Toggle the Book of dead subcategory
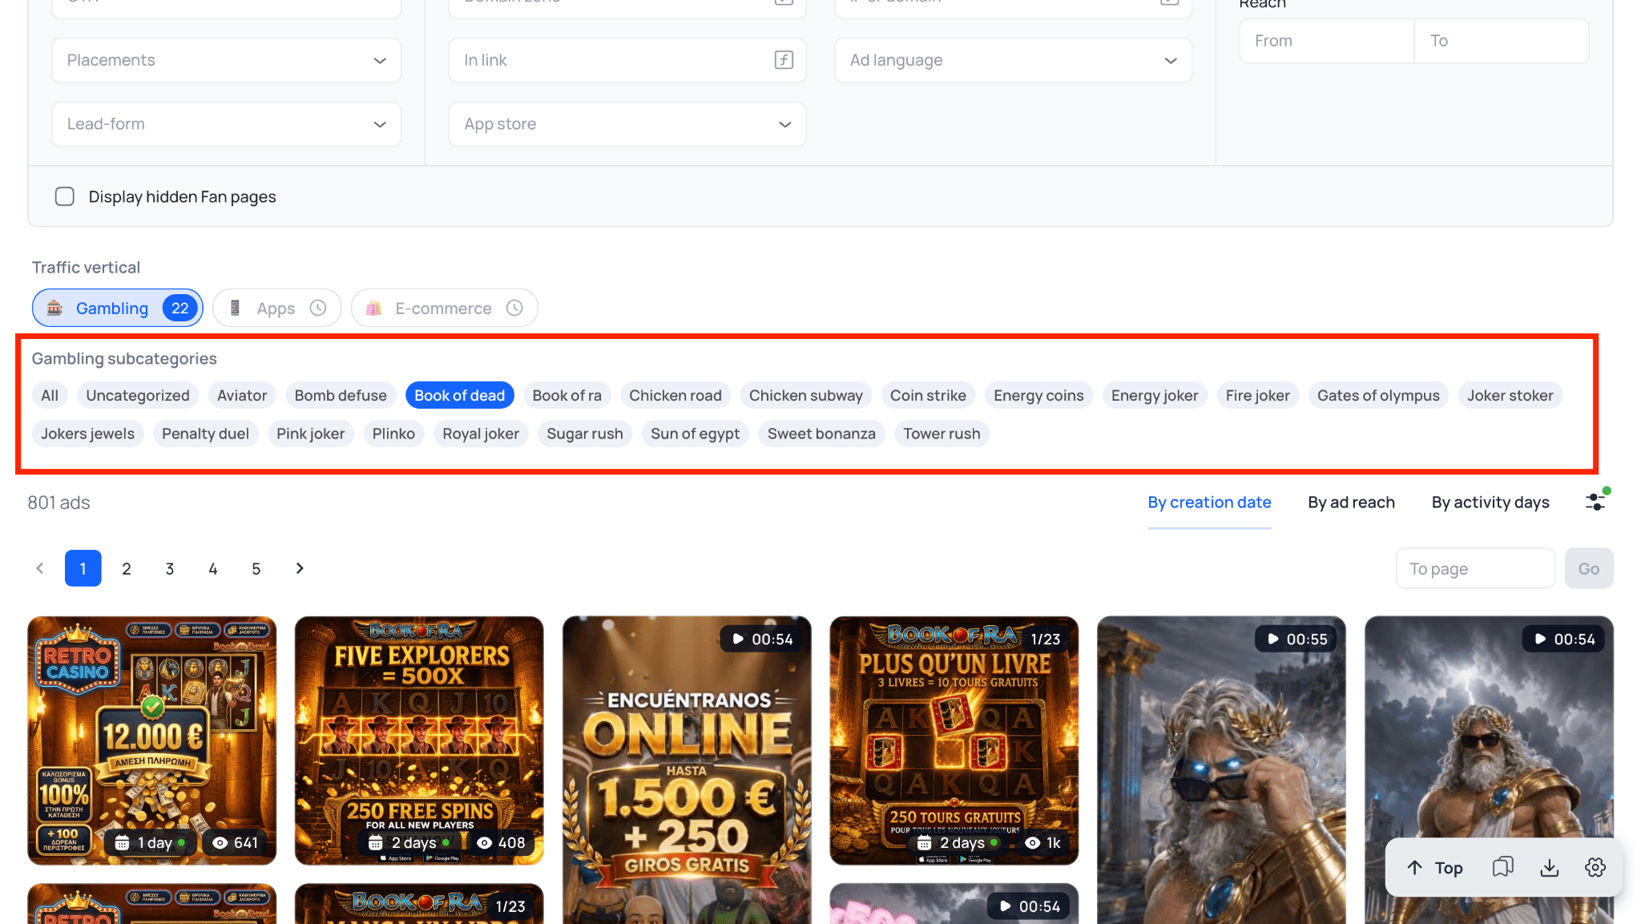Image resolution: width=1641 pixels, height=924 pixels. click(x=459, y=395)
